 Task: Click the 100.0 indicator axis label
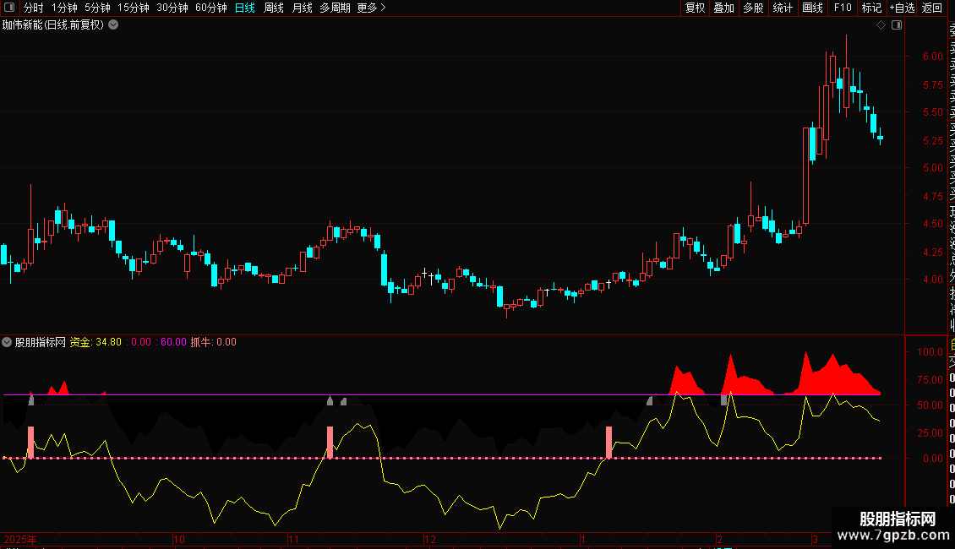click(x=930, y=352)
